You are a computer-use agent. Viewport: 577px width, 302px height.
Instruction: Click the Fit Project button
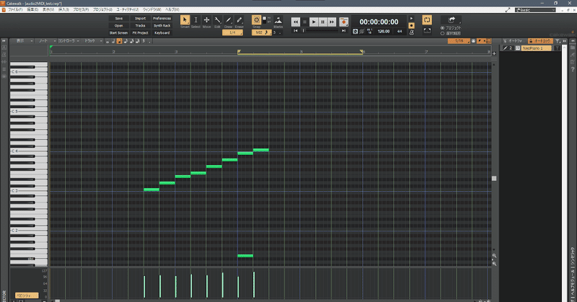140,32
